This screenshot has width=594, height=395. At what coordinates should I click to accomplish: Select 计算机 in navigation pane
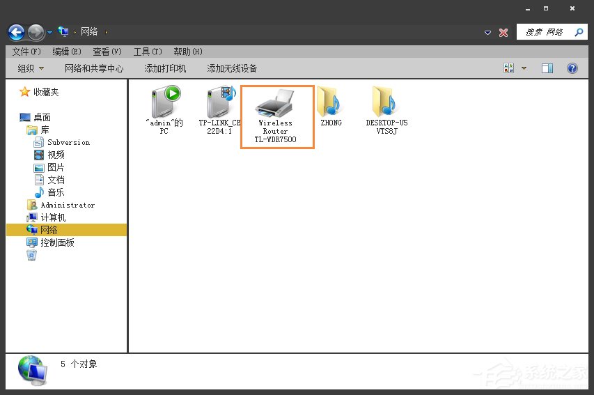pos(53,217)
